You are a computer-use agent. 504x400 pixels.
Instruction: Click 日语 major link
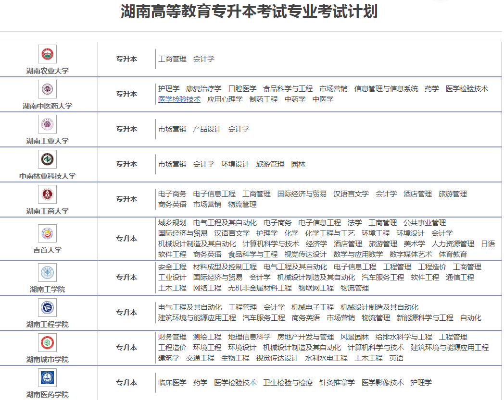pos(488,244)
